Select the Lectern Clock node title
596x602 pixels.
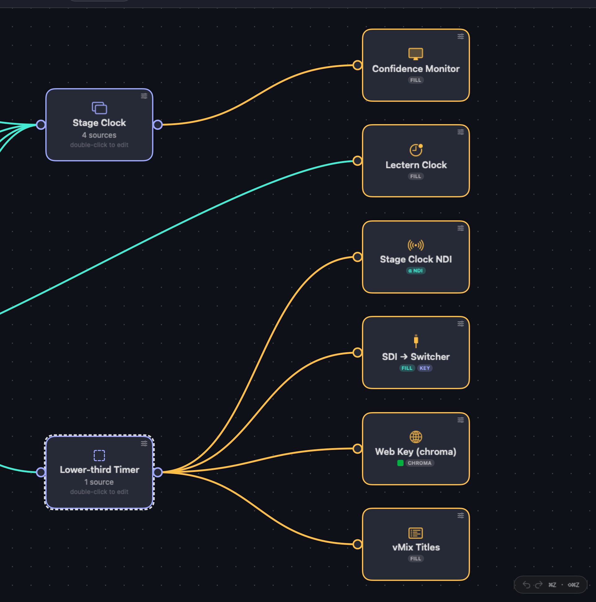pyautogui.click(x=416, y=165)
